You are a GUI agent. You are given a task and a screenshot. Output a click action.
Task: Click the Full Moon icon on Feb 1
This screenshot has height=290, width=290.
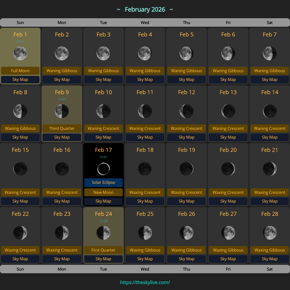(x=20, y=53)
